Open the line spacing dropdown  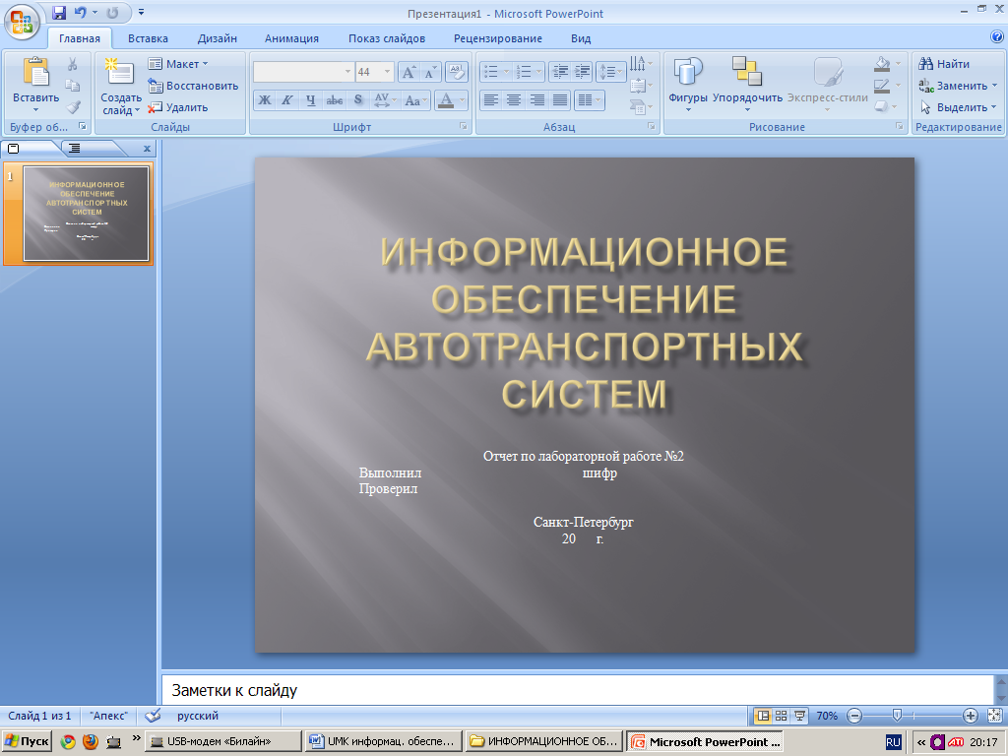610,72
